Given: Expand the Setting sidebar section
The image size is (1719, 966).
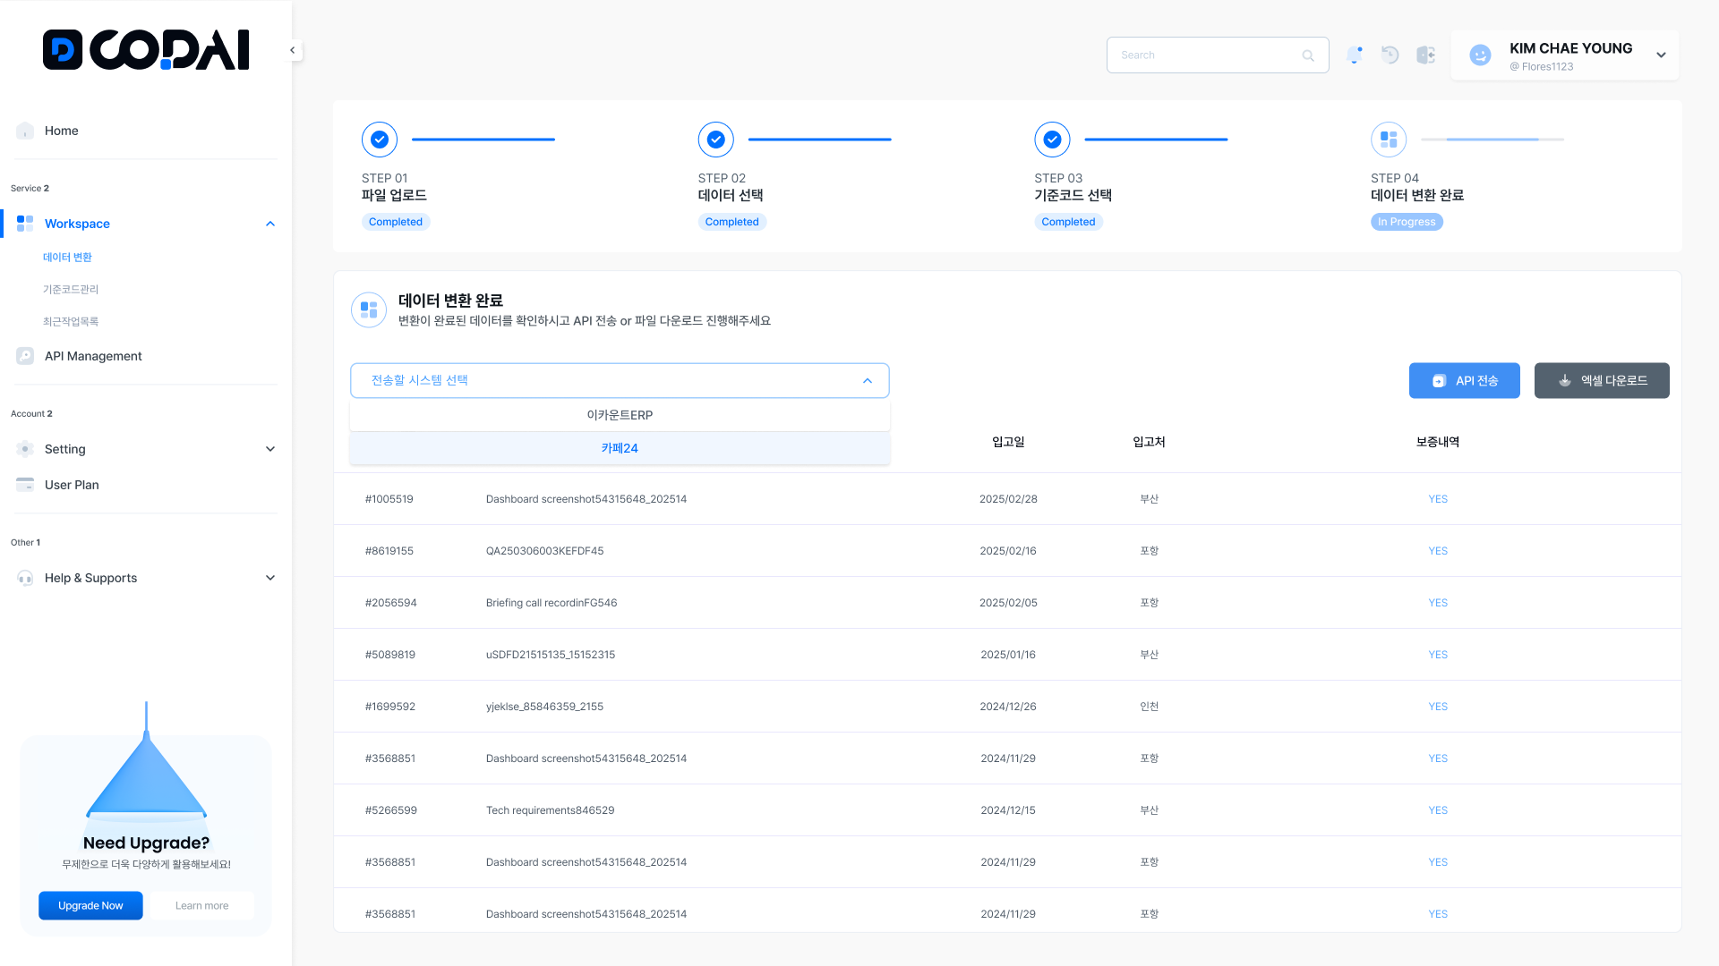Looking at the screenshot, I should (270, 449).
